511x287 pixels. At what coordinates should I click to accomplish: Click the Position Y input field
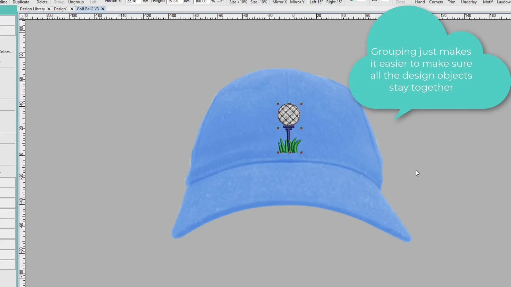pos(133,1)
